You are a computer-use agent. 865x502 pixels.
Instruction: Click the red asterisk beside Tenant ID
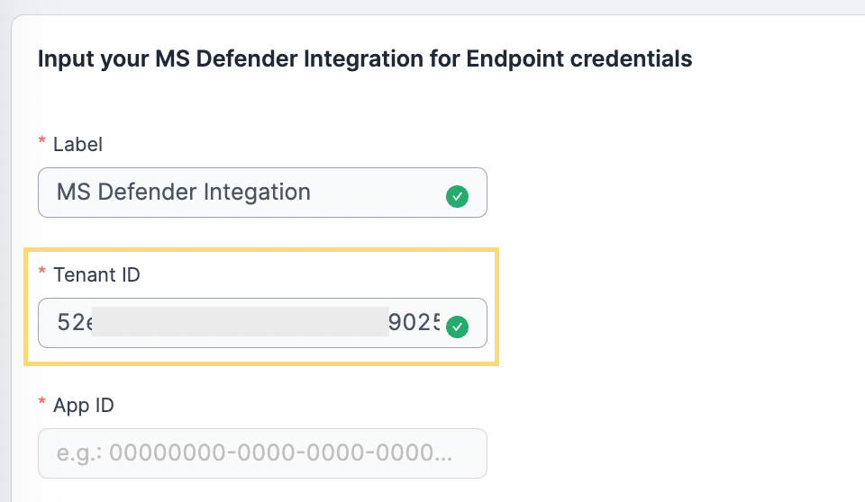42,271
